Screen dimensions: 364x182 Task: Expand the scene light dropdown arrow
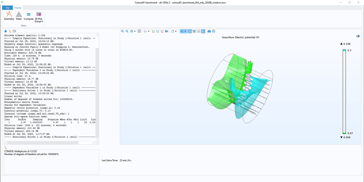point(186,31)
